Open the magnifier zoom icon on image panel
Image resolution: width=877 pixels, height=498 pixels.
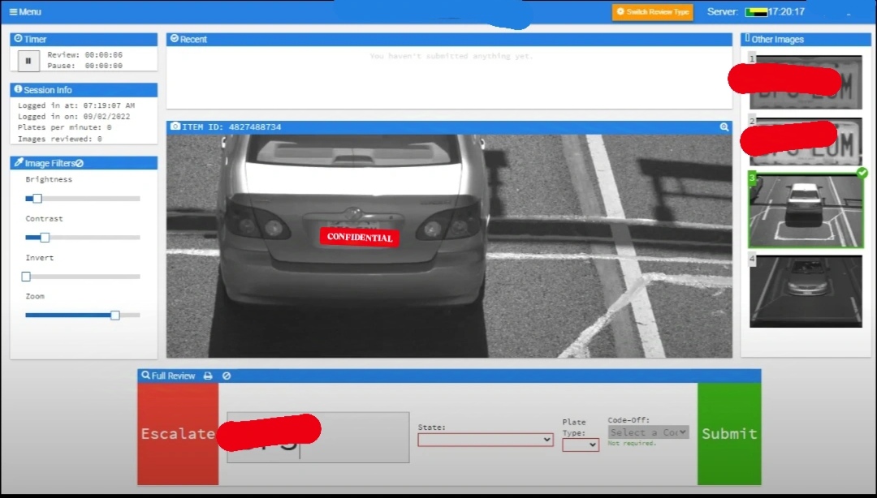pyautogui.click(x=724, y=127)
